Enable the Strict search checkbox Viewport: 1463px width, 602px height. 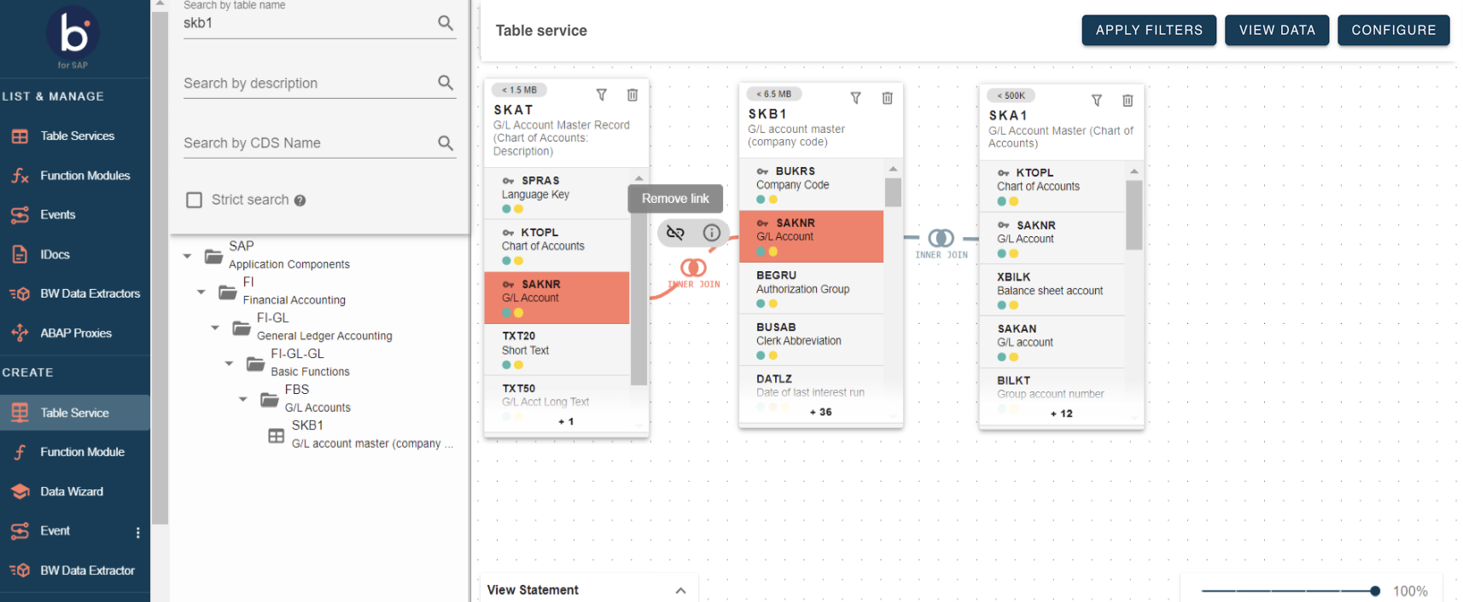195,200
